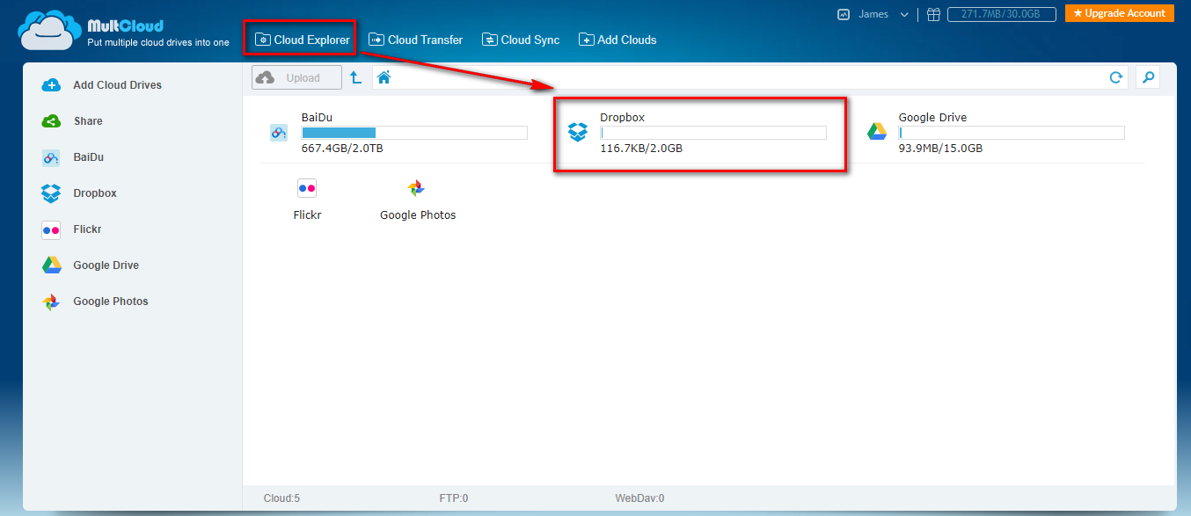Click the address path bar
The height and width of the screenshot is (516, 1191).
coord(750,77)
